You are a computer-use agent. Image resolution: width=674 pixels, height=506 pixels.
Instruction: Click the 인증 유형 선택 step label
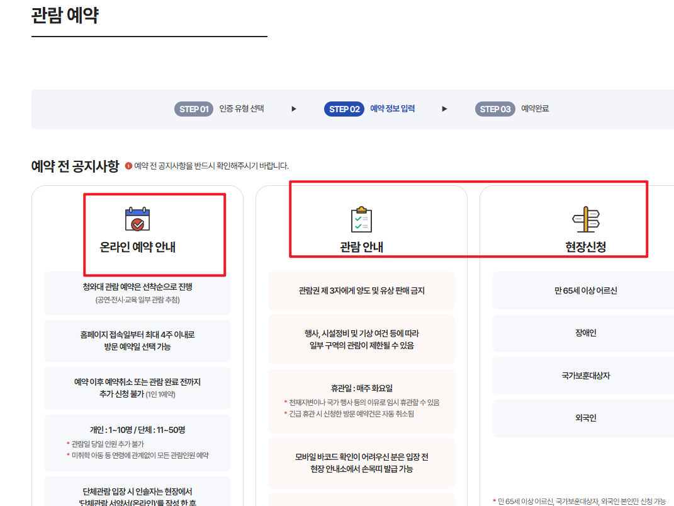point(242,108)
